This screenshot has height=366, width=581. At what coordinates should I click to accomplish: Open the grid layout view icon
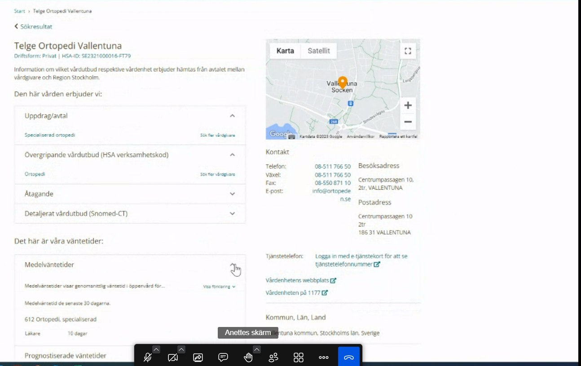click(299, 357)
